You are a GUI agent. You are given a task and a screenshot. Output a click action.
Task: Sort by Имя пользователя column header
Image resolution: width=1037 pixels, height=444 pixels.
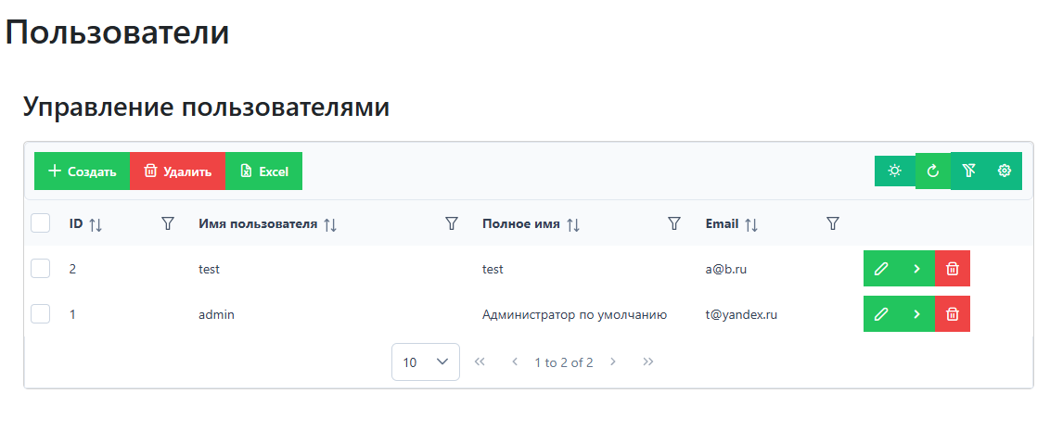257,224
